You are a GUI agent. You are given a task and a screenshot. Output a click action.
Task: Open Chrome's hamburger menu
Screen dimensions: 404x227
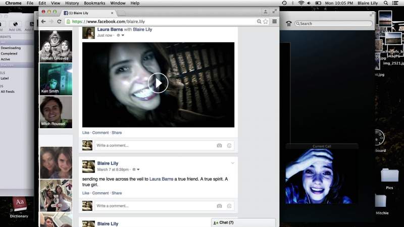[274, 21]
